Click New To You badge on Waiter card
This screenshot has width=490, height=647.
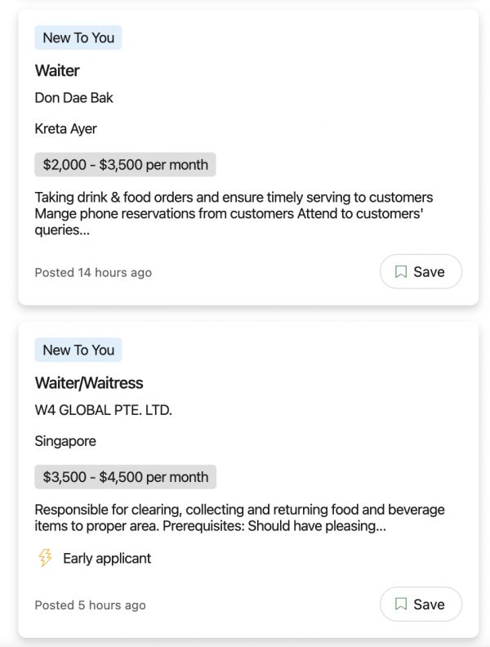click(78, 38)
